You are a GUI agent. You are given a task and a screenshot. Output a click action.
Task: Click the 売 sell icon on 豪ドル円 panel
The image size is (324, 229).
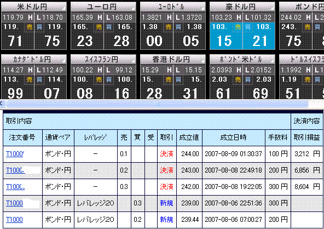click(238, 27)
